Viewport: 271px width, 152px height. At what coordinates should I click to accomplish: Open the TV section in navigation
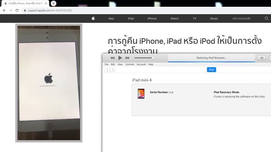tap(195, 19)
